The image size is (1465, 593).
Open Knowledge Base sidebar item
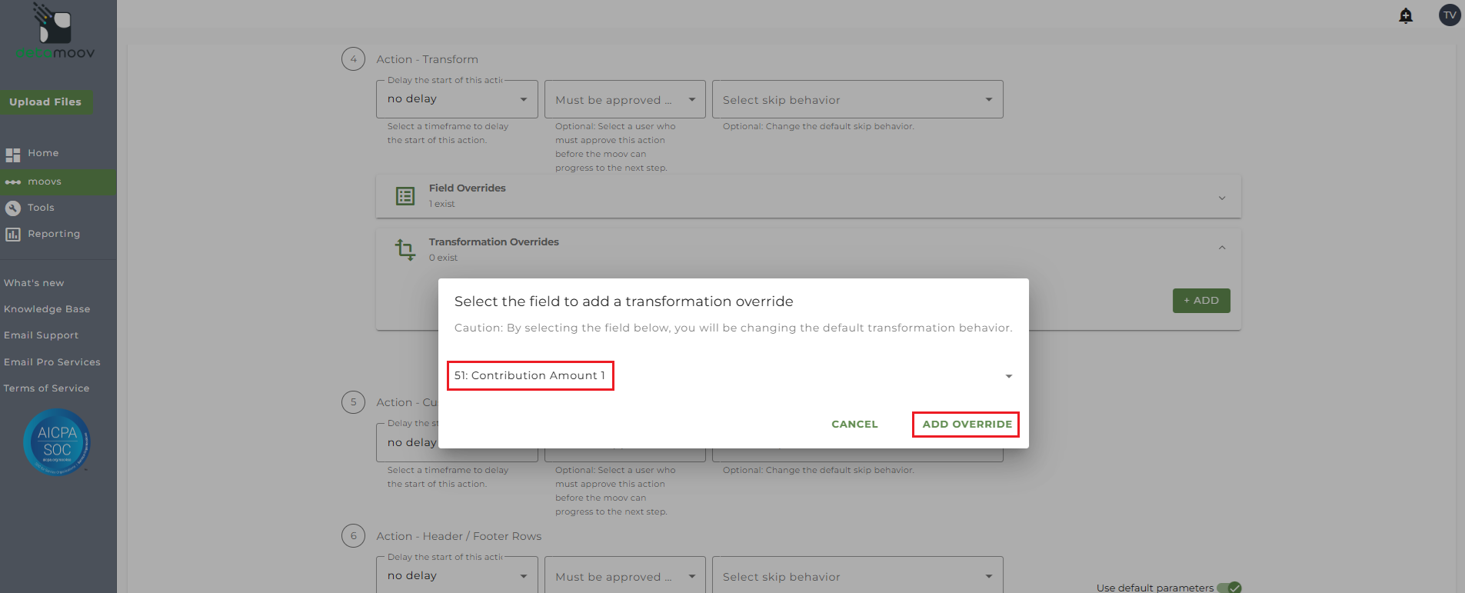click(47, 309)
